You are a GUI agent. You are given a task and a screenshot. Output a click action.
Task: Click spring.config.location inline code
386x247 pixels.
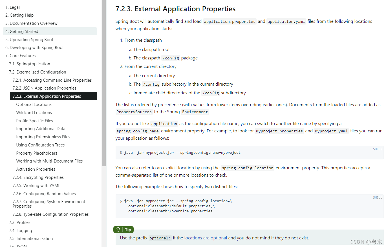(x=247, y=168)
